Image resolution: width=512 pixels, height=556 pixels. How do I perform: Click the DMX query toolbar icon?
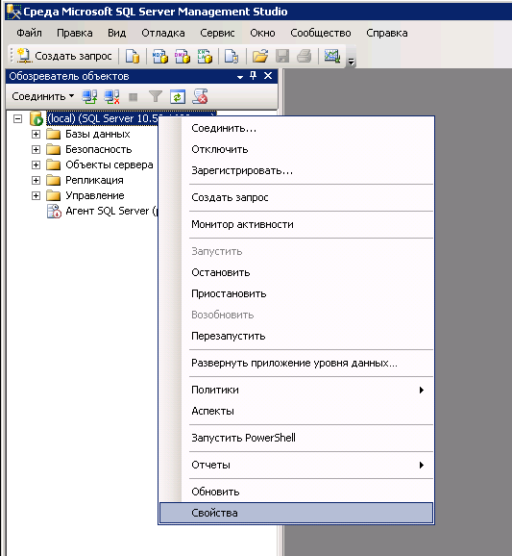(x=183, y=56)
